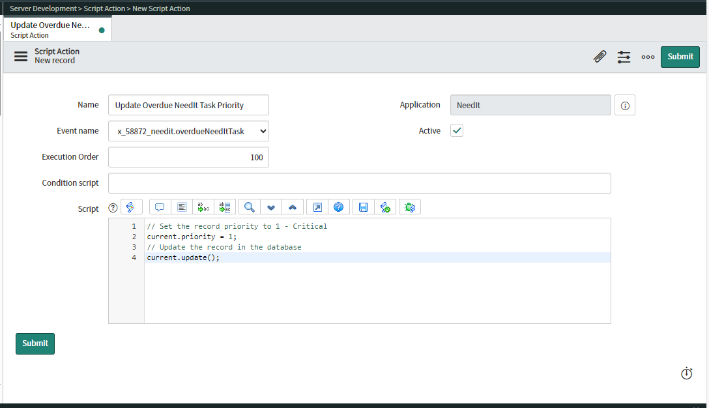Image resolution: width=709 pixels, height=408 pixels.
Task: Click the 'current.priority = 1;' code line
Action: [192, 237]
